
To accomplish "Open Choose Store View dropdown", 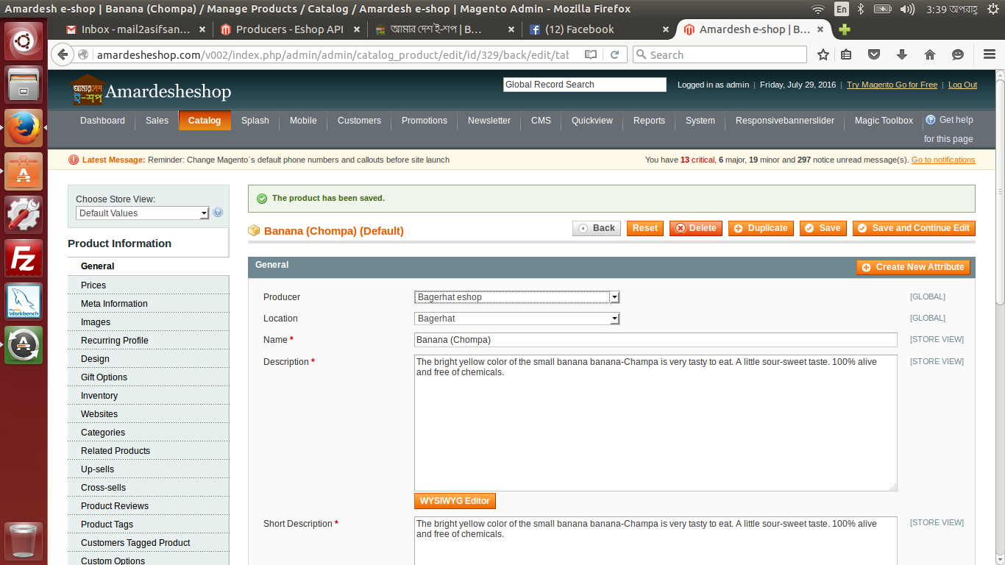I will click(143, 213).
